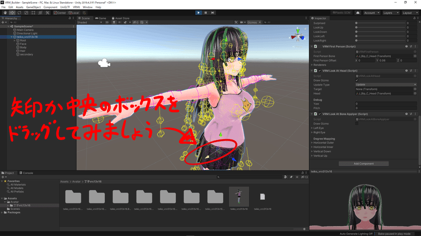Image resolution: width=421 pixels, height=236 pixels.
Task: Expand the Left Eye foldout
Action: click(x=312, y=128)
